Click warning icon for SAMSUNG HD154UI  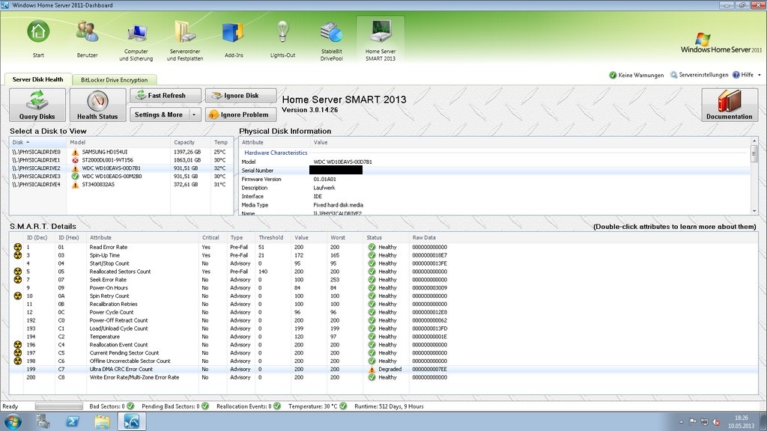(x=76, y=152)
